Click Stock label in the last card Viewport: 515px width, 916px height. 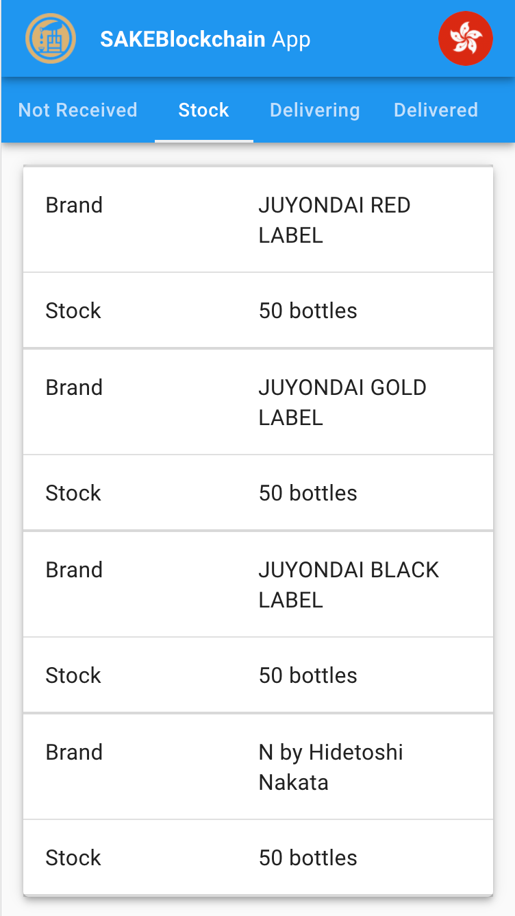73,858
